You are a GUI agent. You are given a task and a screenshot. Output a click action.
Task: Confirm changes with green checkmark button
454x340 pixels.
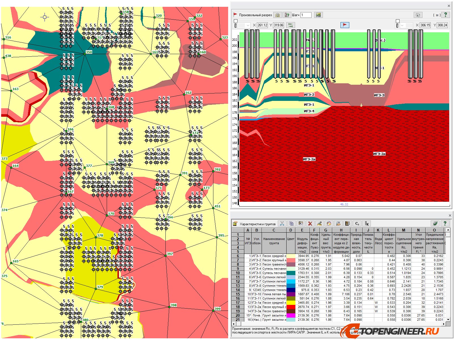435,224
